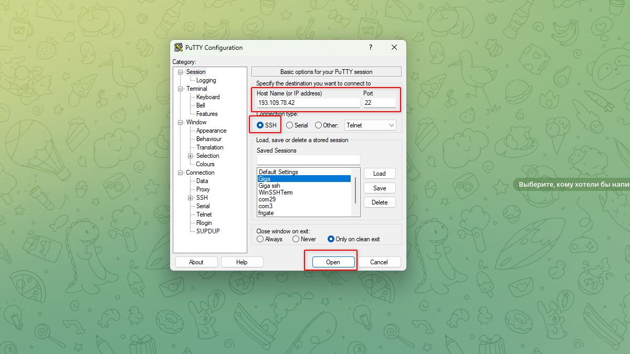
Task: Open the Translation category
Action: pyautogui.click(x=210, y=147)
